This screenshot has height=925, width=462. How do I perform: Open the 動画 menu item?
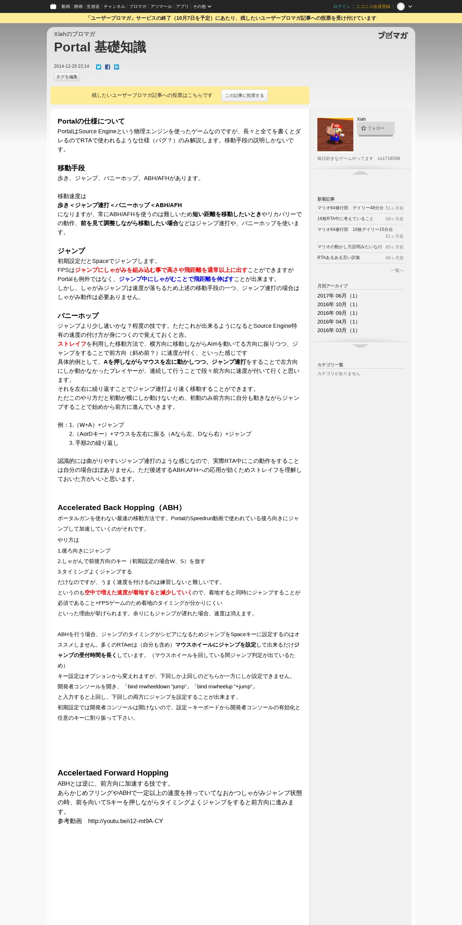pos(65,6)
